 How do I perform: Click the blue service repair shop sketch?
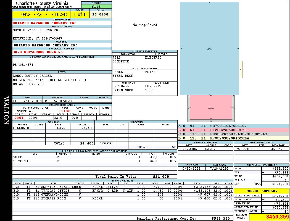209,48
